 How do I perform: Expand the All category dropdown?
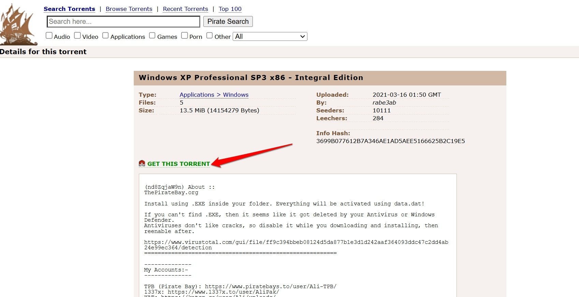(x=270, y=36)
